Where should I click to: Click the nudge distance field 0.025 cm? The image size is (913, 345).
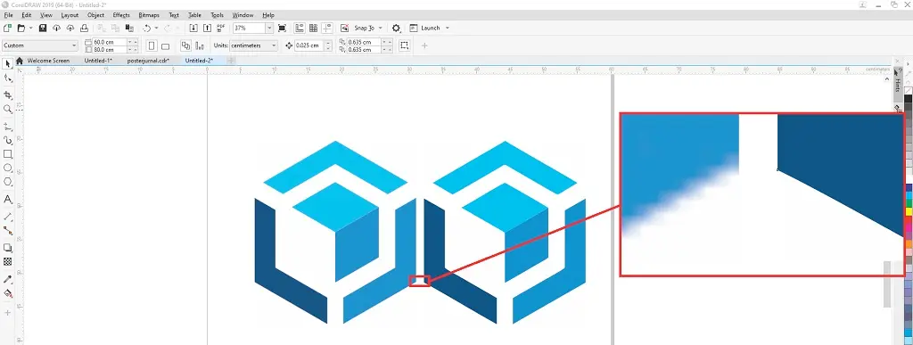[309, 45]
